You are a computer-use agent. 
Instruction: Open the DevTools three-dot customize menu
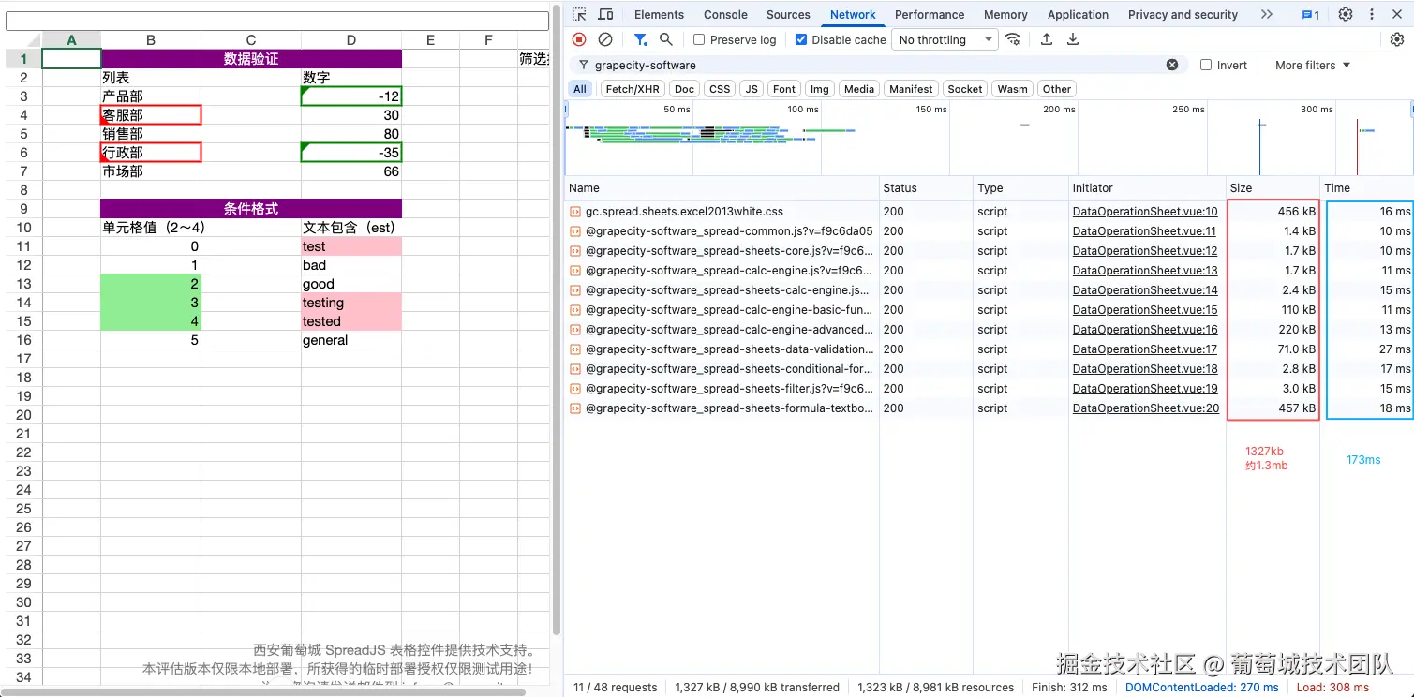(1372, 14)
